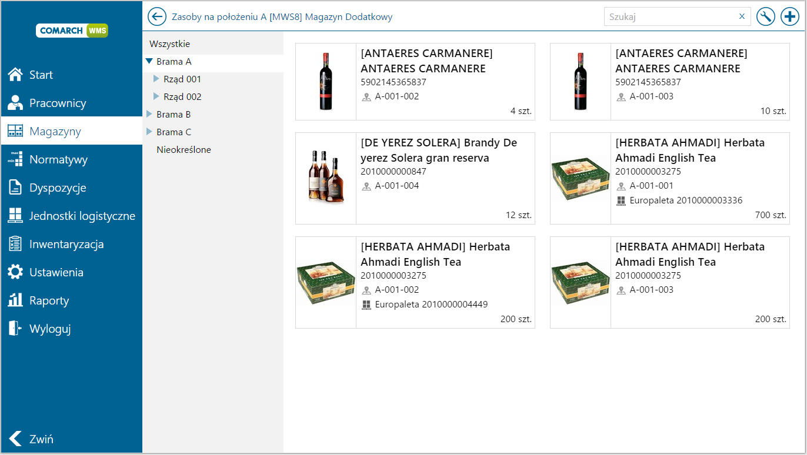Open the Dyspozycje menu item
The image size is (807, 455).
coord(72,188)
